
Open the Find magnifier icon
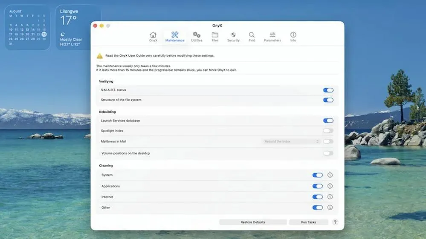pyautogui.click(x=252, y=35)
